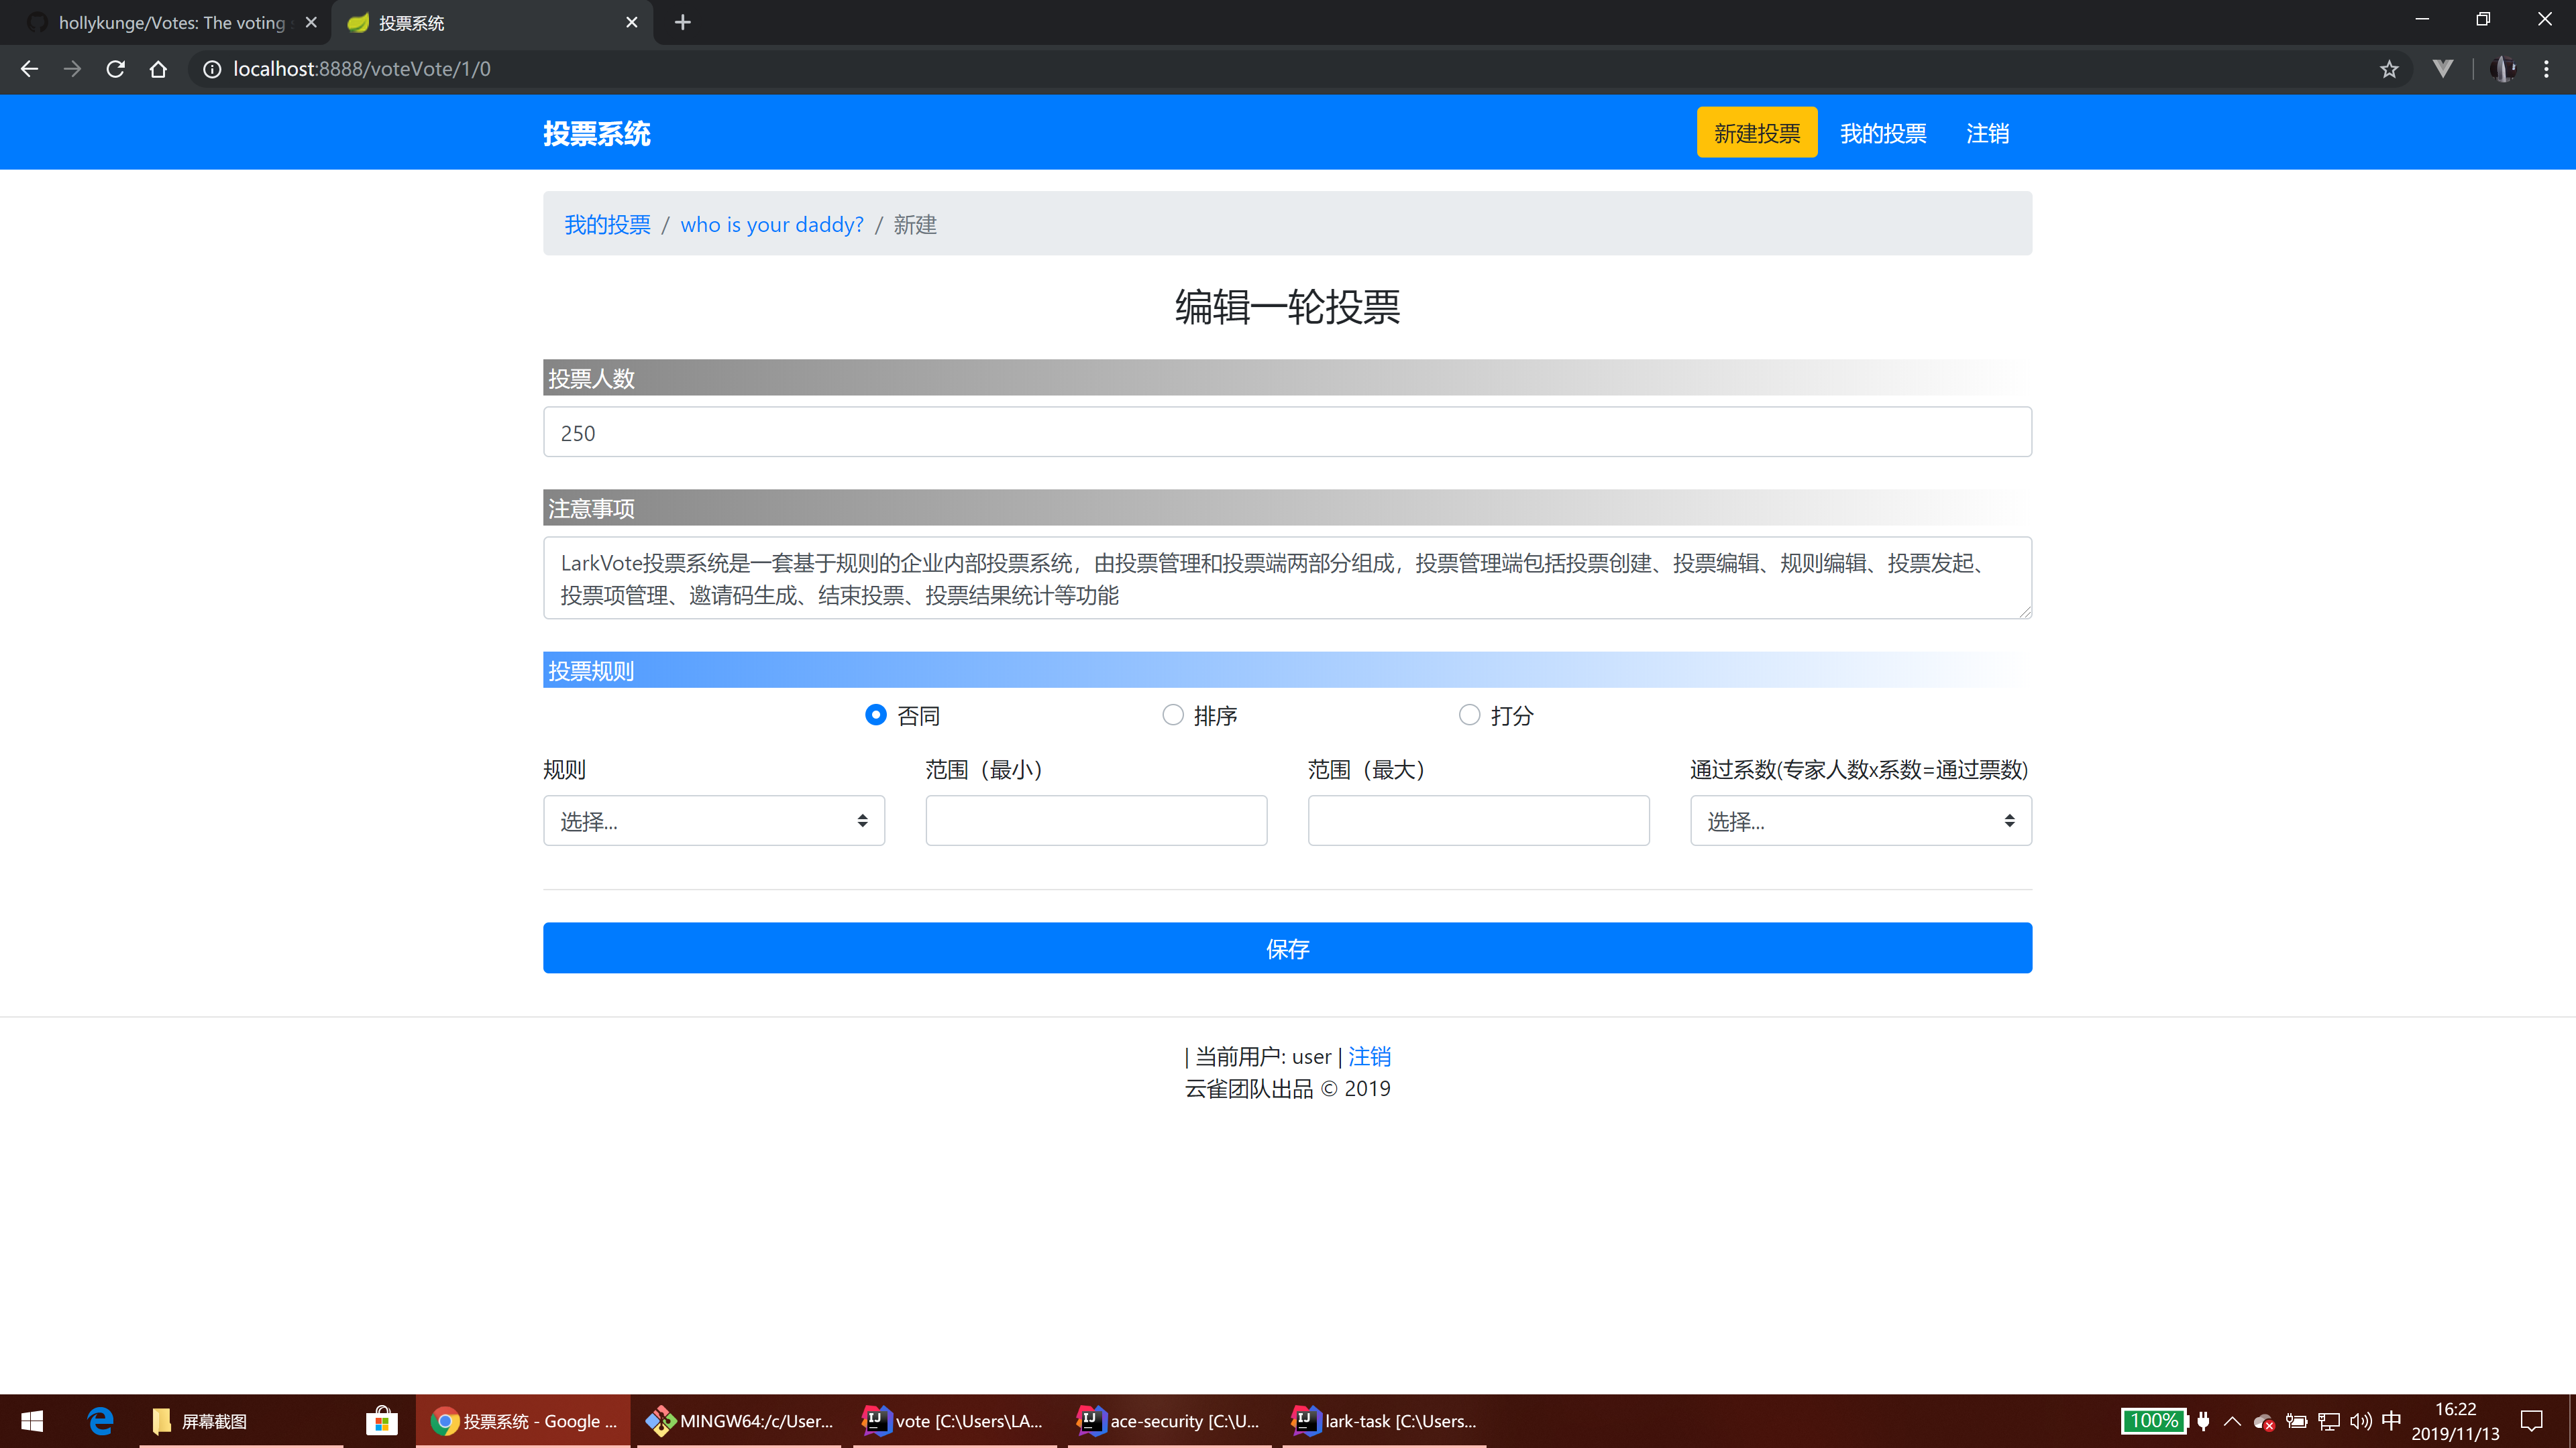The width and height of the screenshot is (2576, 1448).
Task: Launch Microsoft Edge from taskbar
Action: (101, 1420)
